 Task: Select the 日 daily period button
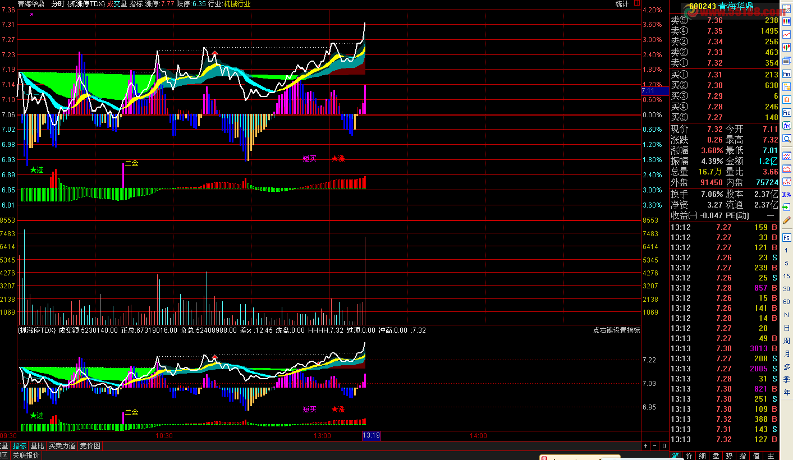[787, 328]
